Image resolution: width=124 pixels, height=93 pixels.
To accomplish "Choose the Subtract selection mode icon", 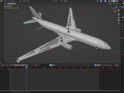I will [12, 4].
